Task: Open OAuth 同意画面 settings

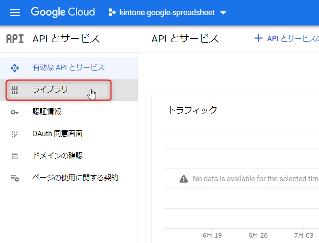Action: click(x=57, y=134)
